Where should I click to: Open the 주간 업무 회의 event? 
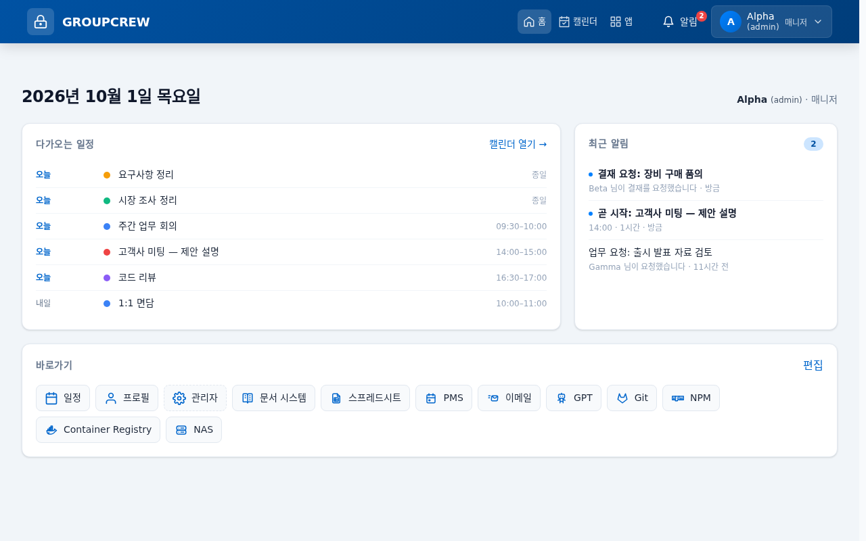pos(291,226)
